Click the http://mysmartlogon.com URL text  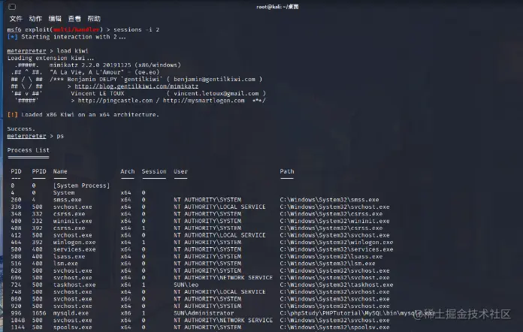coord(204,101)
